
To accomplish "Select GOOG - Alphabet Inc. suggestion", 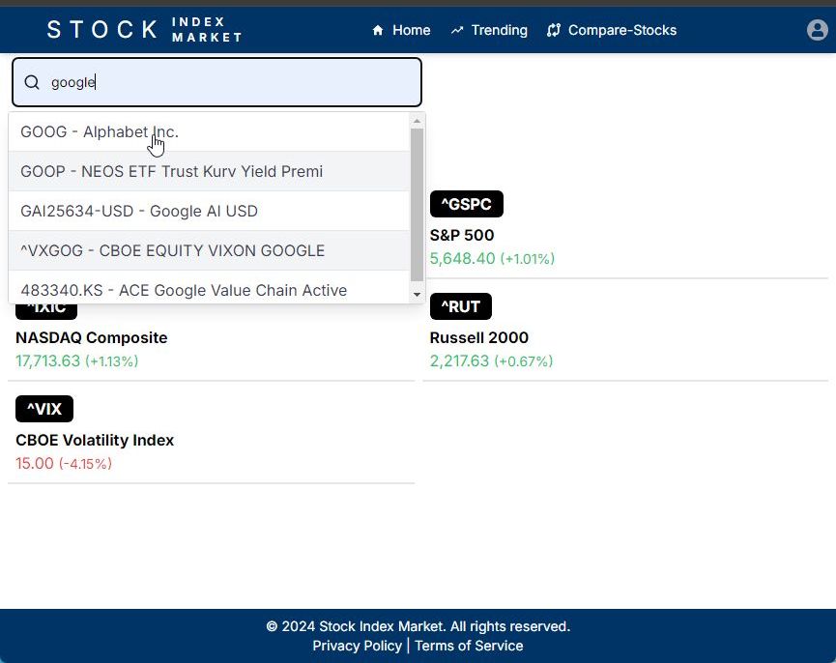I will [x=209, y=131].
